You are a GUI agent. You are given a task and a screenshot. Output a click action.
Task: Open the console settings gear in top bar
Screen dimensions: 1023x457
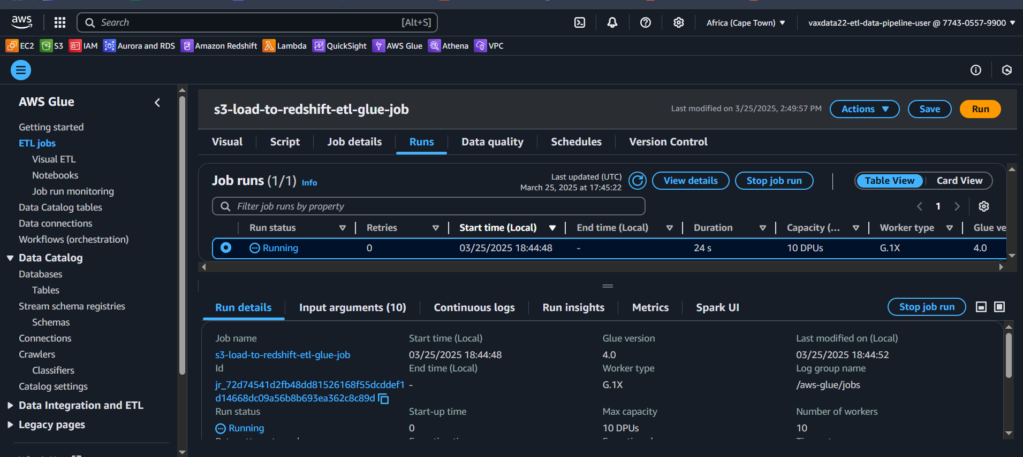click(x=679, y=22)
